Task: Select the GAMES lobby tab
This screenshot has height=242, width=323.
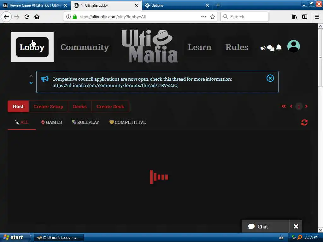Action: tap(51, 122)
